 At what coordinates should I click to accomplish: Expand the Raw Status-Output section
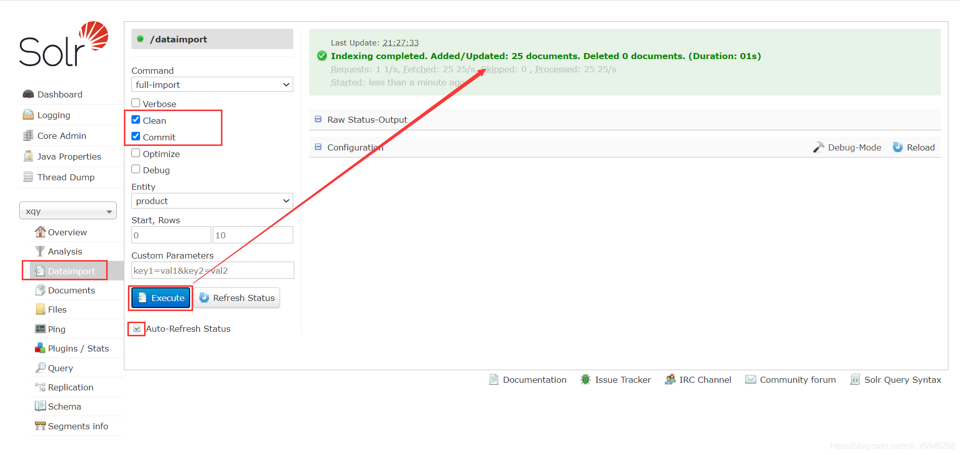coord(368,120)
